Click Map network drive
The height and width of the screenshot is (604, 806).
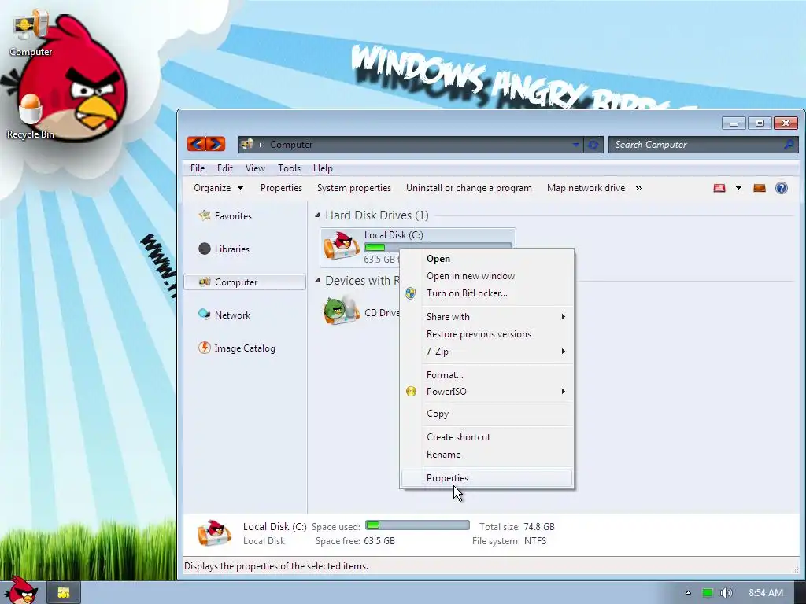(586, 188)
